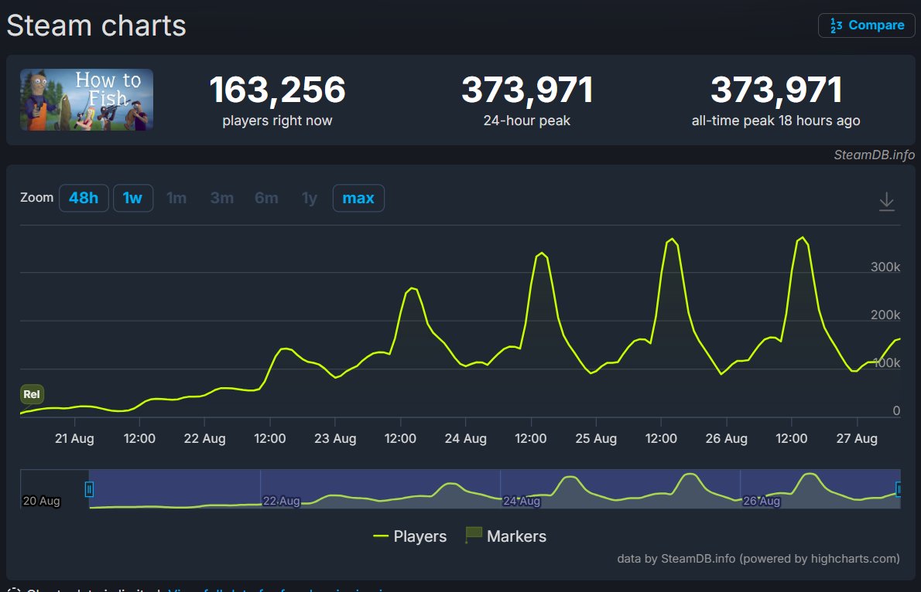Click the Rel release marker on chart

[32, 394]
